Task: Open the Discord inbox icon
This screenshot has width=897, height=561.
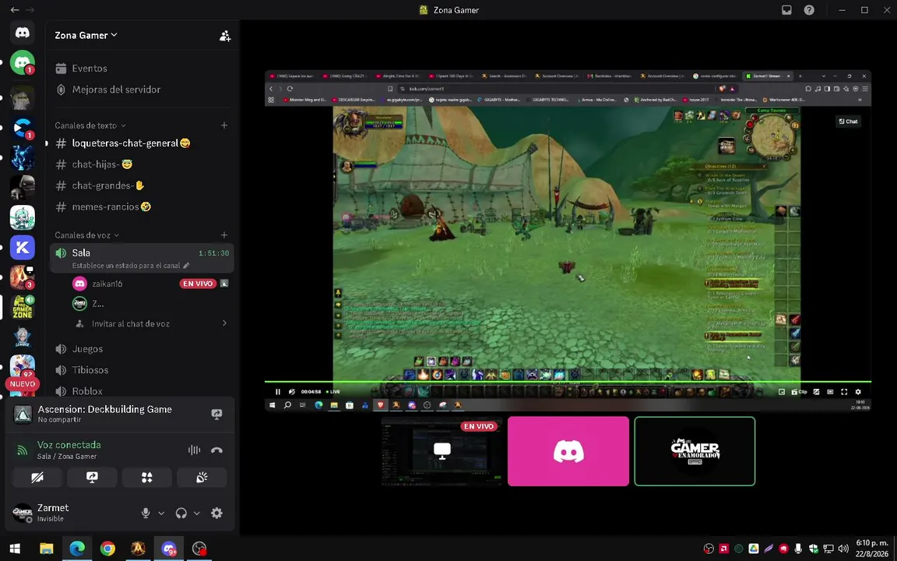Action: (x=786, y=9)
